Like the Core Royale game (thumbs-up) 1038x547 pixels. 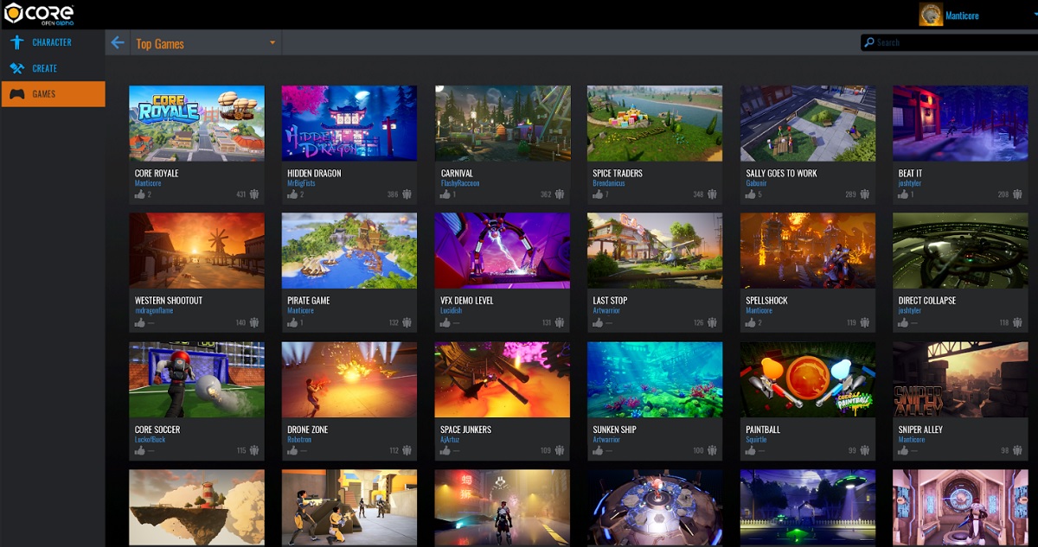[x=139, y=194]
